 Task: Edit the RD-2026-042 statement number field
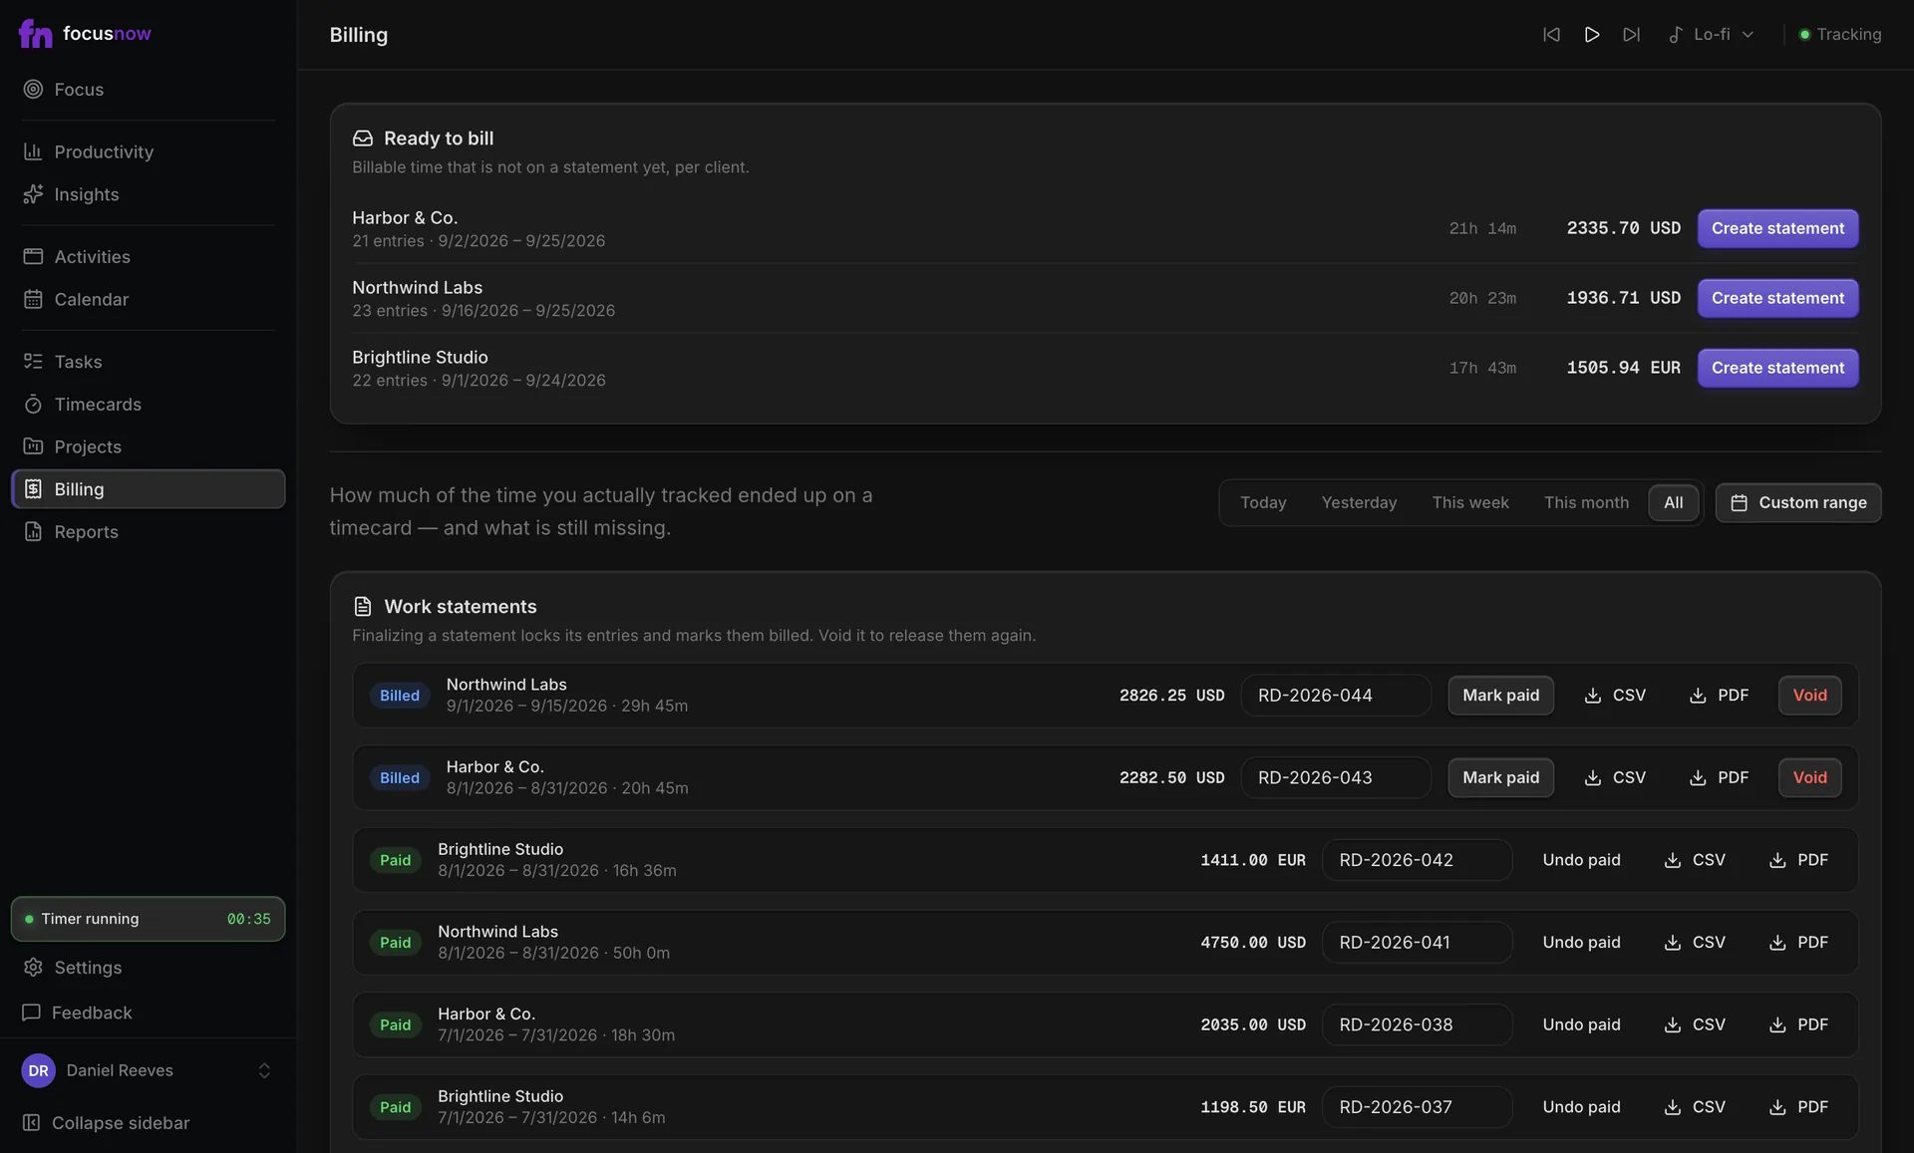1417,860
